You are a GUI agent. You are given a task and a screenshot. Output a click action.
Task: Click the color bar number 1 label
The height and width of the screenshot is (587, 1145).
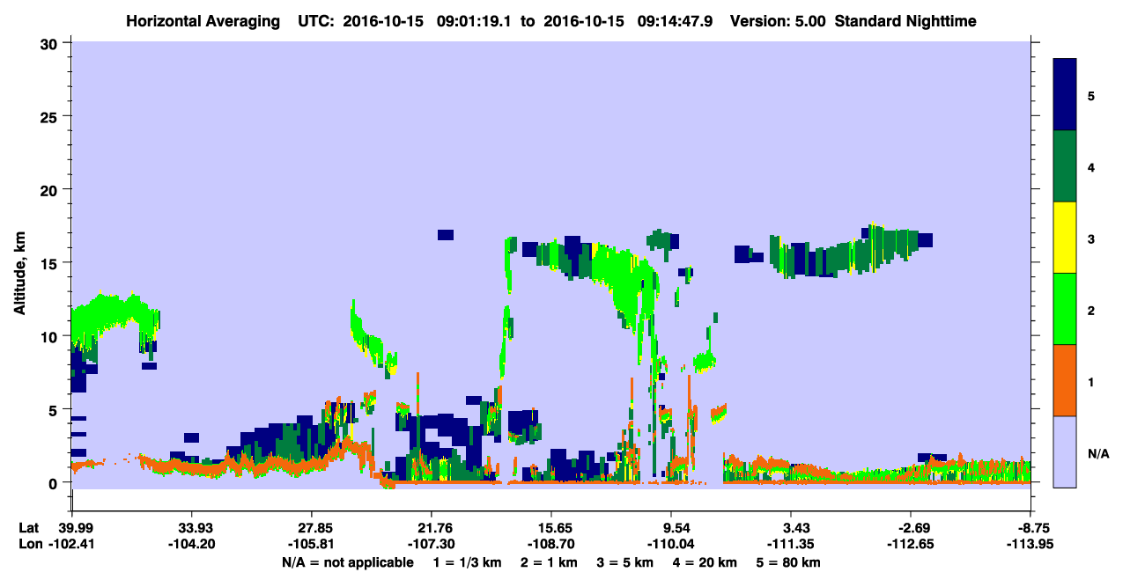[x=1091, y=383]
